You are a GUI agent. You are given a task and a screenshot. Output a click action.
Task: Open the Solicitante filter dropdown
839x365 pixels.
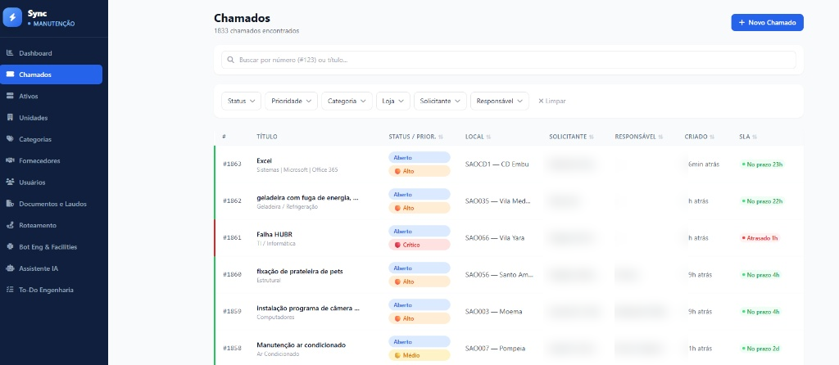click(440, 101)
